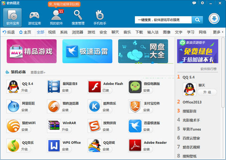Click the 猎豹浏览器 orange icon

tap(54, 106)
